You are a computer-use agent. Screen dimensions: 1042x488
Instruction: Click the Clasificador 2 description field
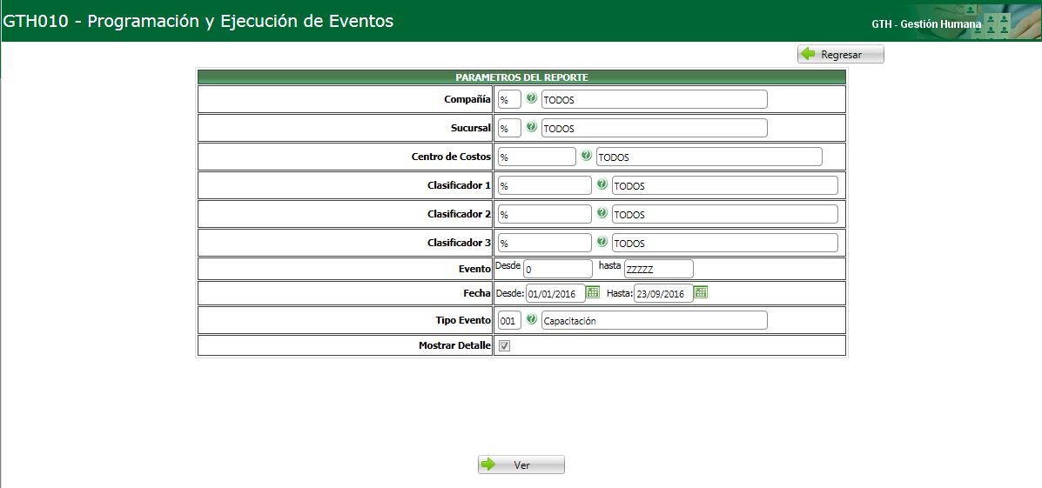pos(725,215)
